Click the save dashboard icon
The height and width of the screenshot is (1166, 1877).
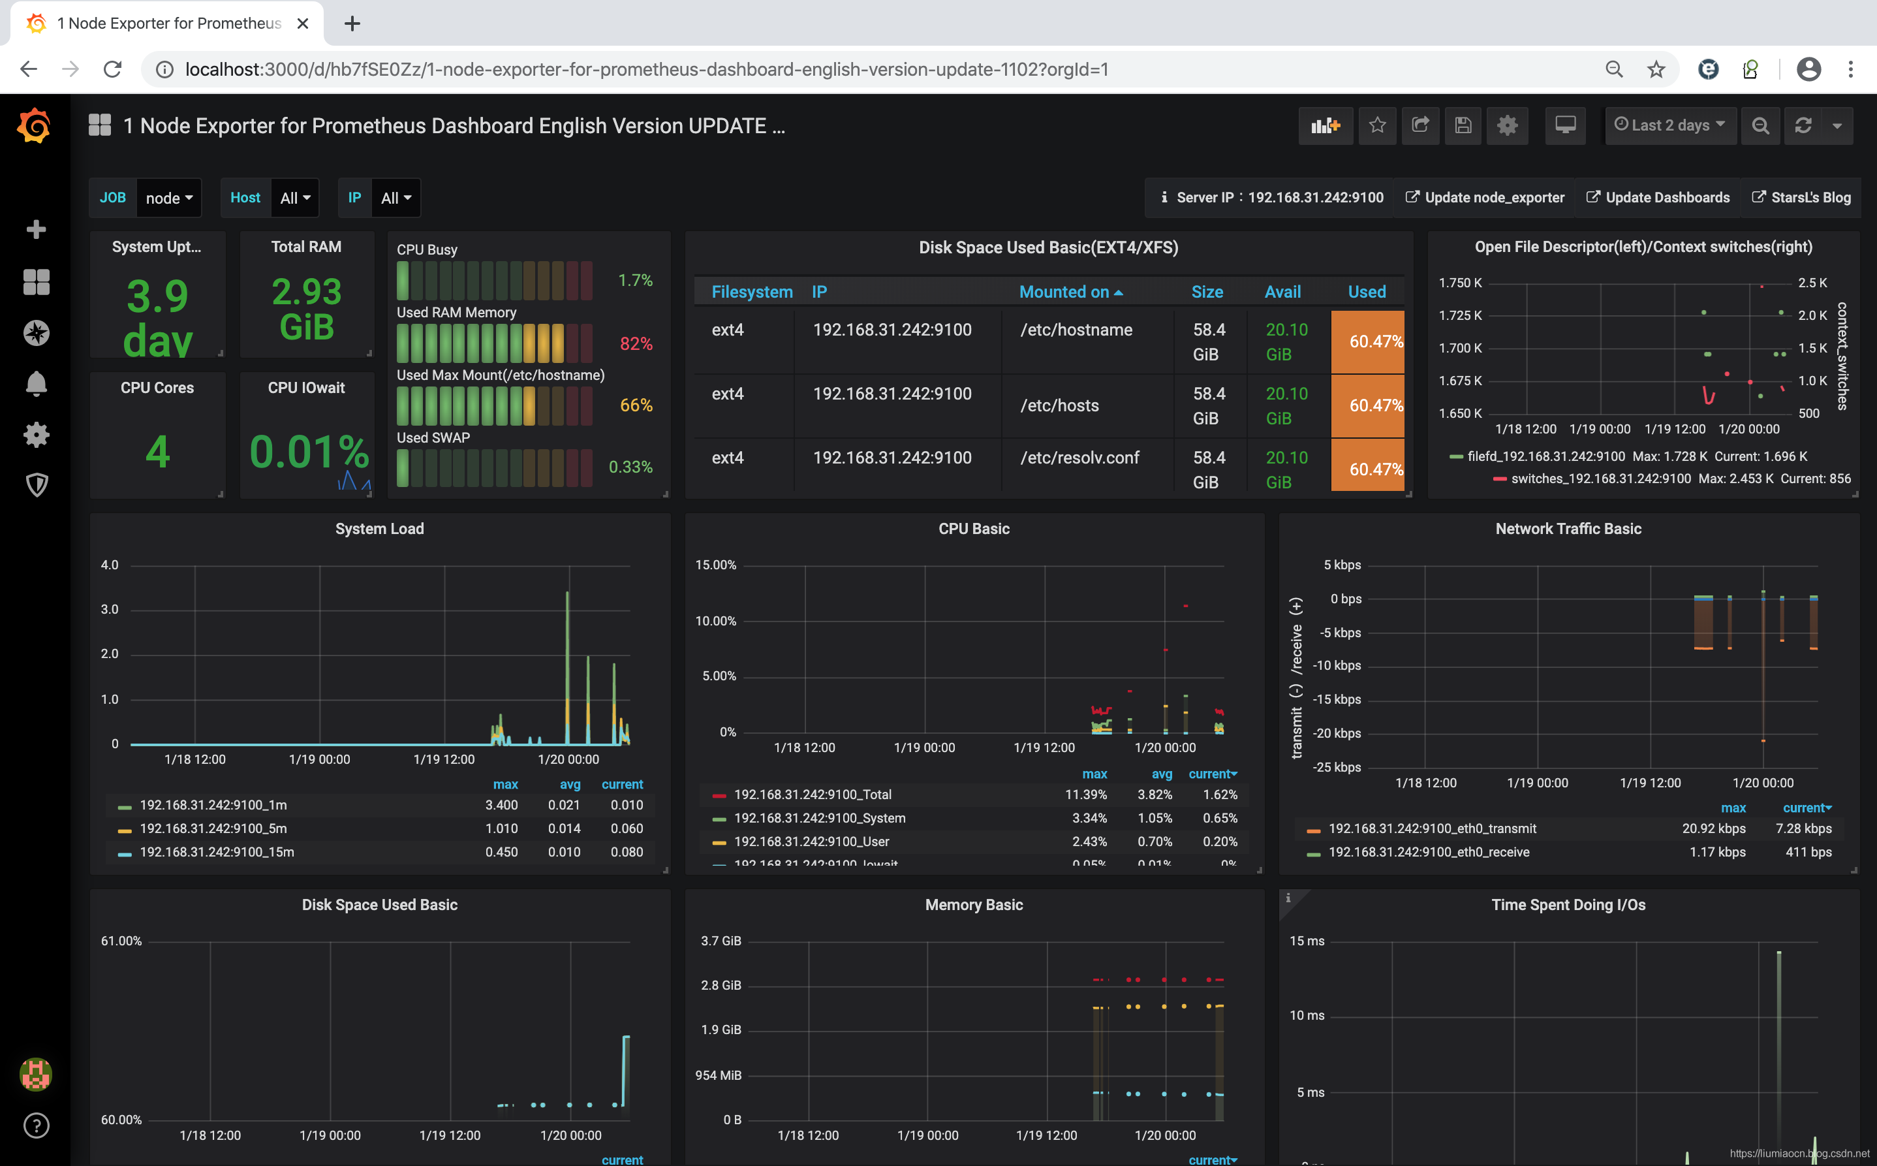tap(1463, 125)
